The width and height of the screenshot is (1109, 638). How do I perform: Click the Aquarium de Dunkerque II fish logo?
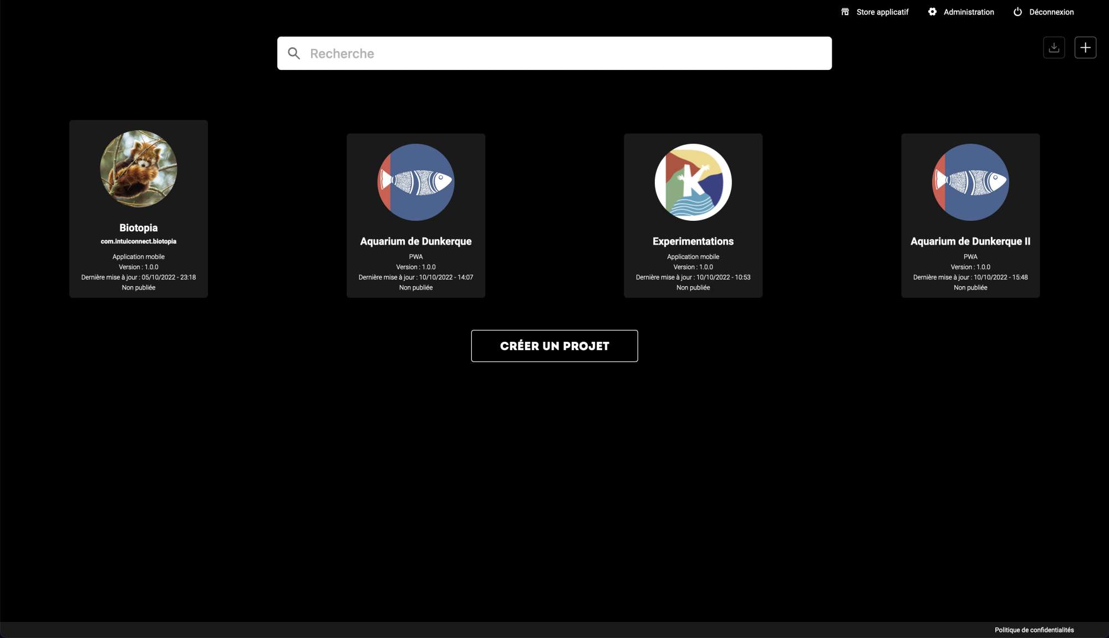(x=970, y=182)
